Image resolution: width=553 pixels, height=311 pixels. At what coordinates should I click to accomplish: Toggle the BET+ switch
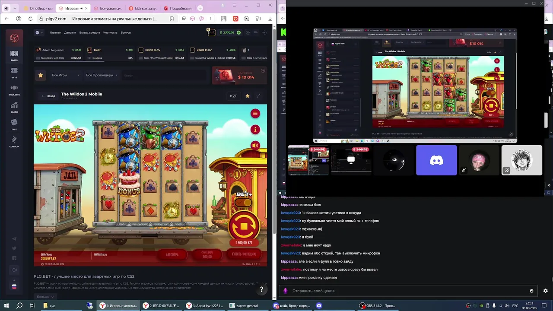pos(244,202)
